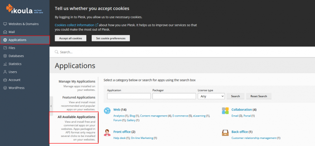Click the Application name input field
The height and width of the screenshot is (146, 315).
click(129, 96)
